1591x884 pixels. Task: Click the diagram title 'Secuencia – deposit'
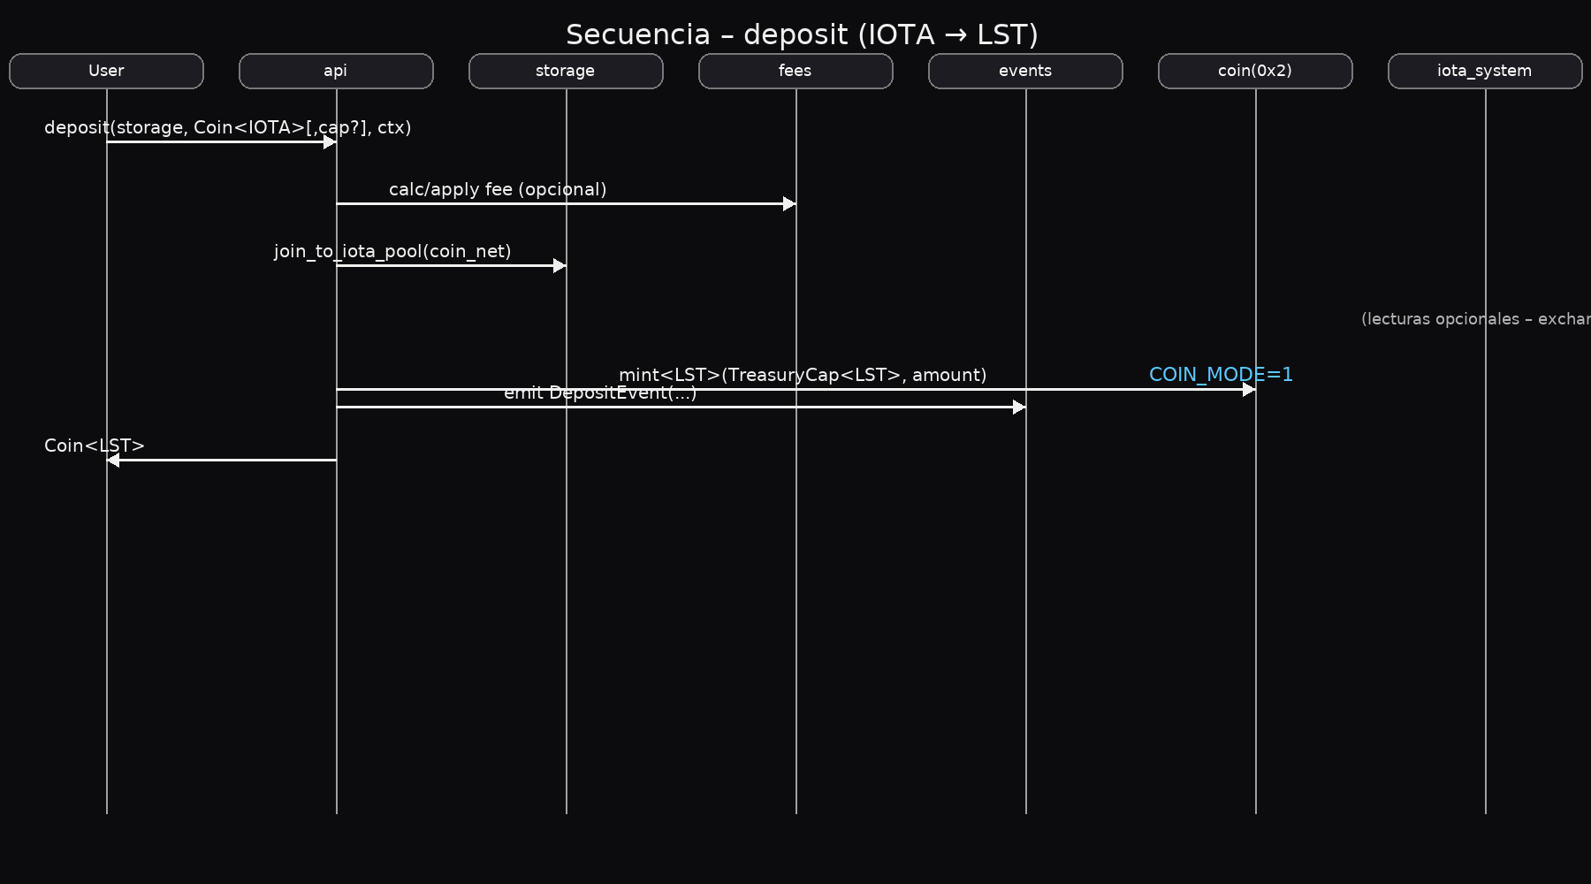801,34
